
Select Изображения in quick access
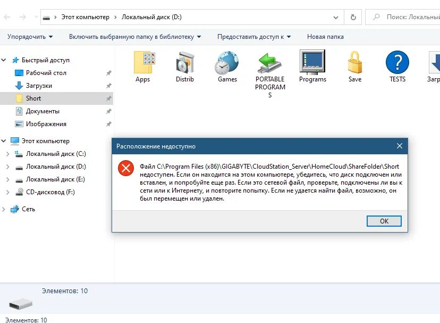click(46, 124)
